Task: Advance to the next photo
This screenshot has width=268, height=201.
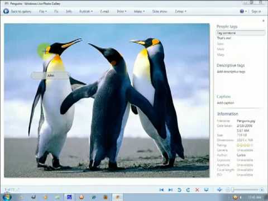Action: (x=170, y=190)
